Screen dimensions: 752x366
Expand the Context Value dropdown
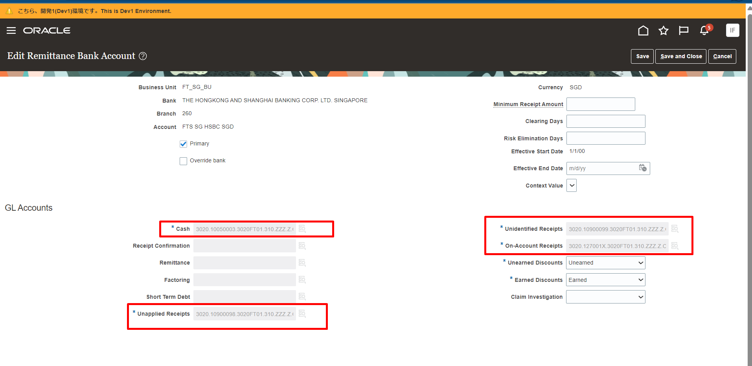571,185
